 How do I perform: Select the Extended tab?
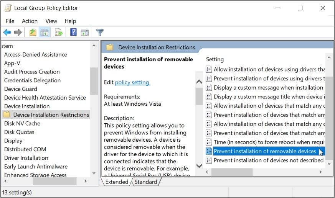pos(117,182)
